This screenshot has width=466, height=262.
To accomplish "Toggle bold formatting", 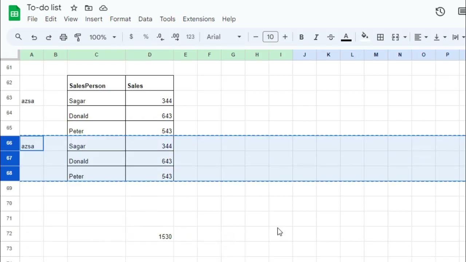I will click(x=301, y=37).
